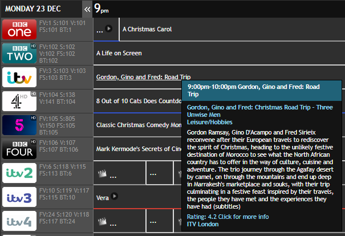Screen dimensions: 345x236
Task: Click the play icon next to Vera
Action: 115,196
